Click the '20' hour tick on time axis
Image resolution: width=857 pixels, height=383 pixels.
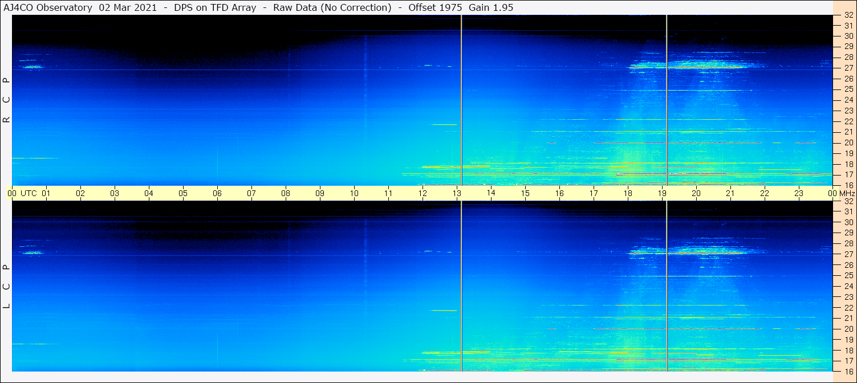[696, 193]
